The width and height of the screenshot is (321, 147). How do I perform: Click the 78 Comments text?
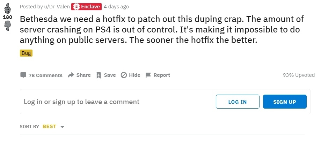45,75
